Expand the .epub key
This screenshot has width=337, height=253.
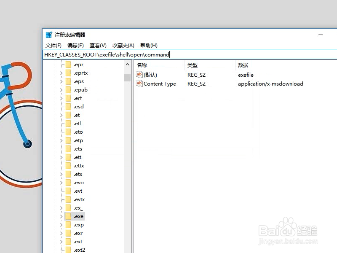(x=61, y=90)
